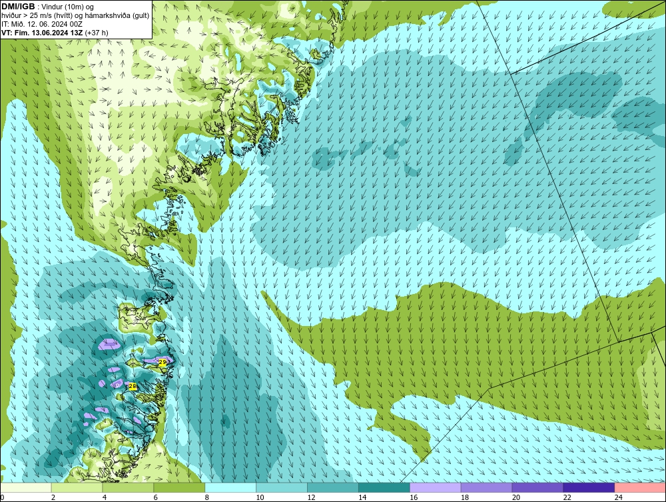Click the pink swatch above 24 m/s
This screenshot has width=666, height=502.
coord(640,487)
